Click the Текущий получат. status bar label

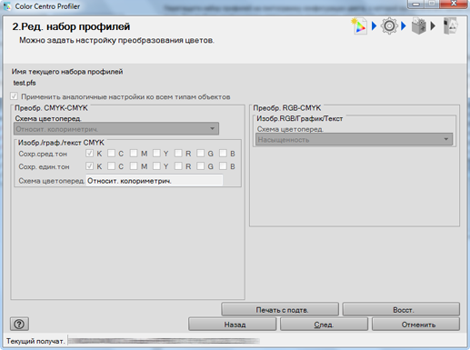tap(35, 341)
